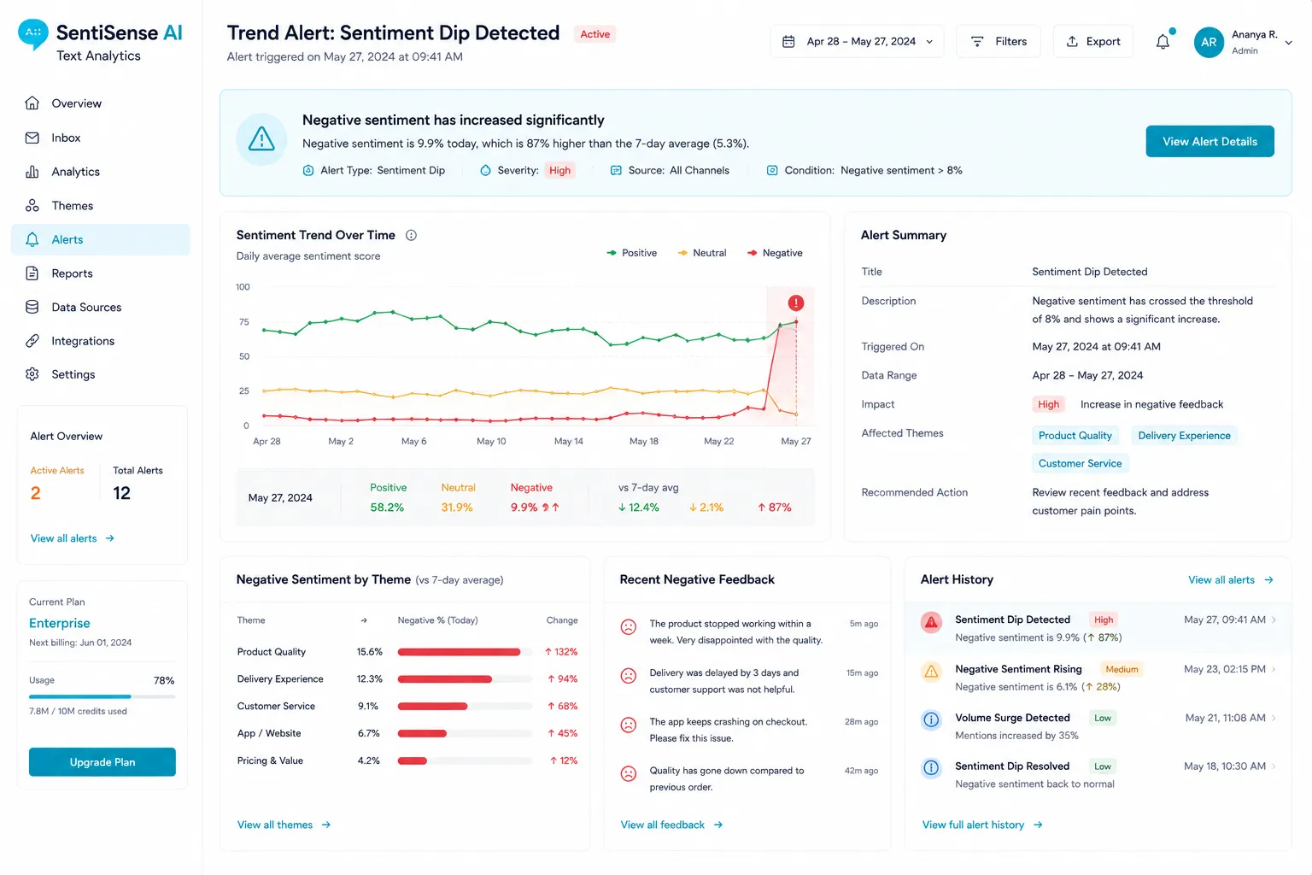Viewport: 1312px width, 875px height.
Task: Click View all alerts link in Alert History
Action: click(x=1231, y=580)
